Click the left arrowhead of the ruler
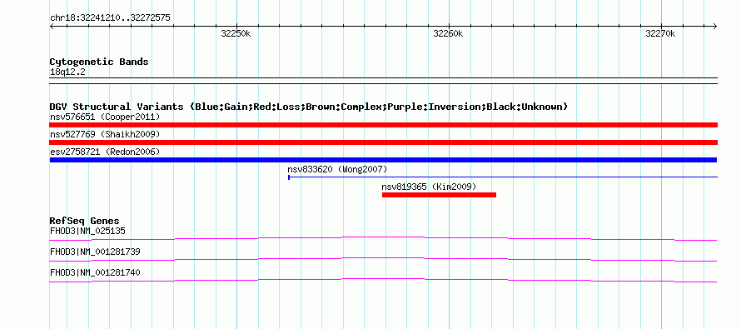 click(x=52, y=27)
